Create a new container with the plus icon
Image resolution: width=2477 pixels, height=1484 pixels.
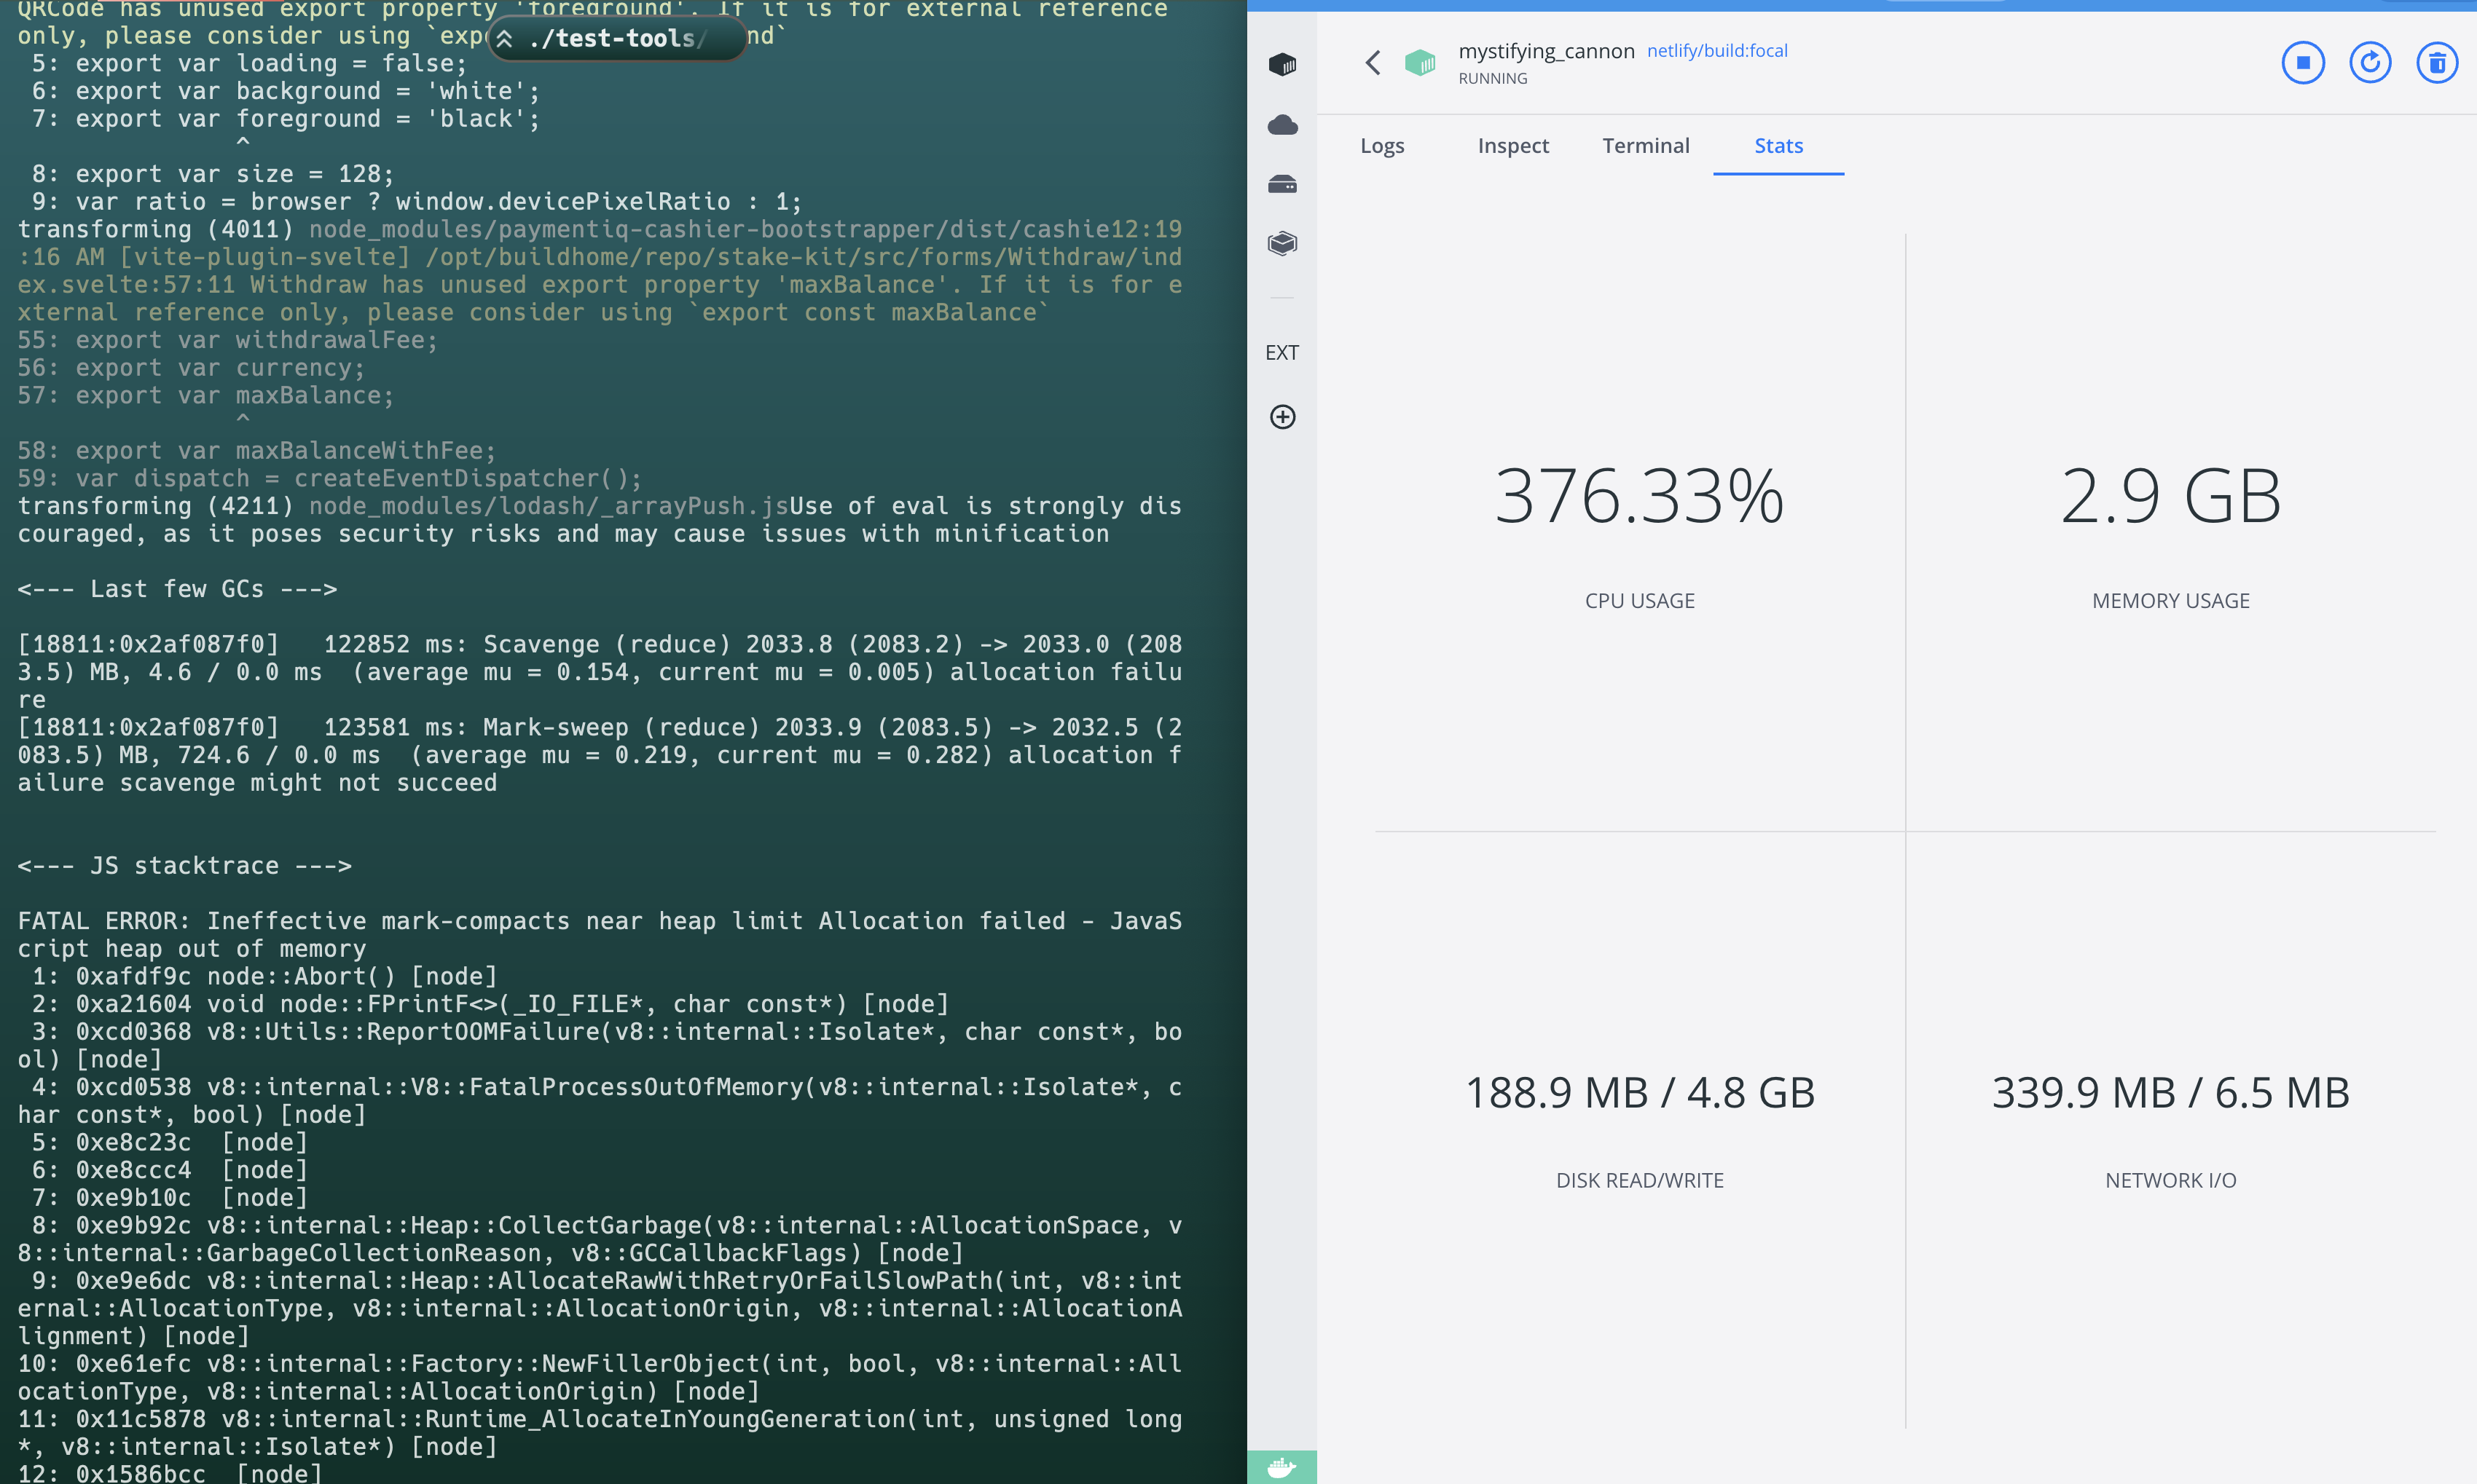[1282, 417]
